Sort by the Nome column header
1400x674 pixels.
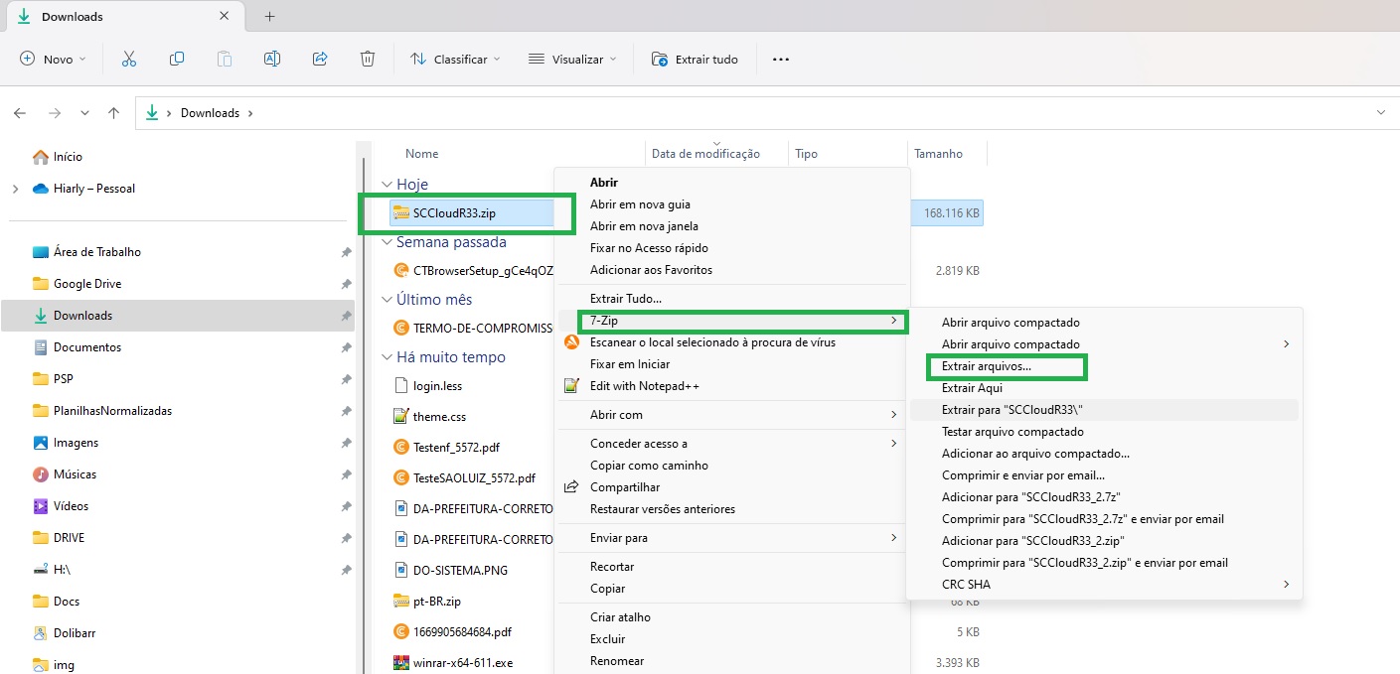coord(421,154)
